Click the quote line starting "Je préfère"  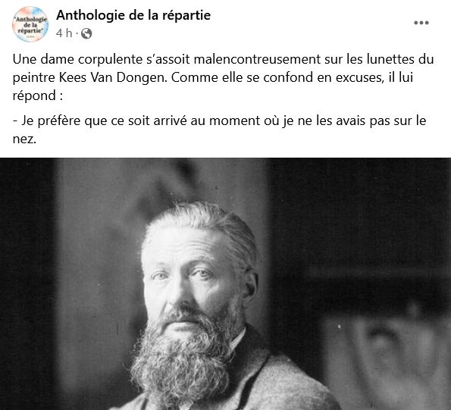point(219,120)
